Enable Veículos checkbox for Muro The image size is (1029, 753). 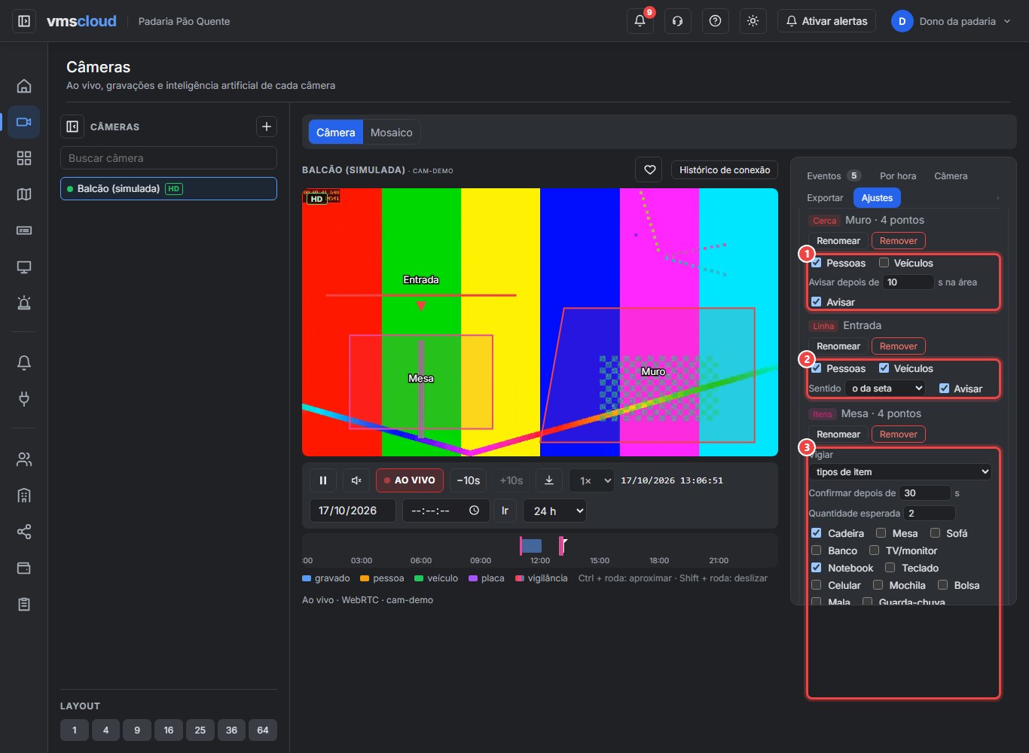tap(884, 263)
